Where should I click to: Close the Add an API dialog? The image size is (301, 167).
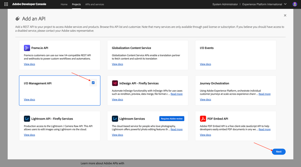click(x=285, y=16)
